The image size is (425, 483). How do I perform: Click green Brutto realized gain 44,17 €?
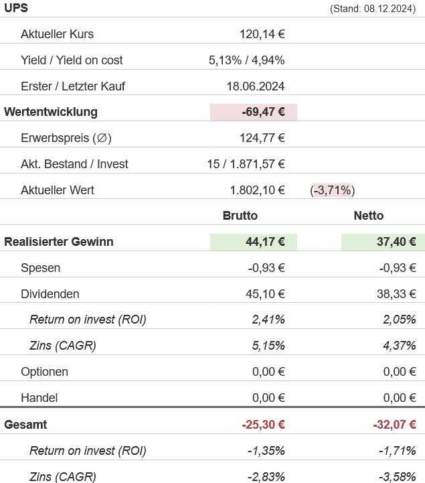265,242
